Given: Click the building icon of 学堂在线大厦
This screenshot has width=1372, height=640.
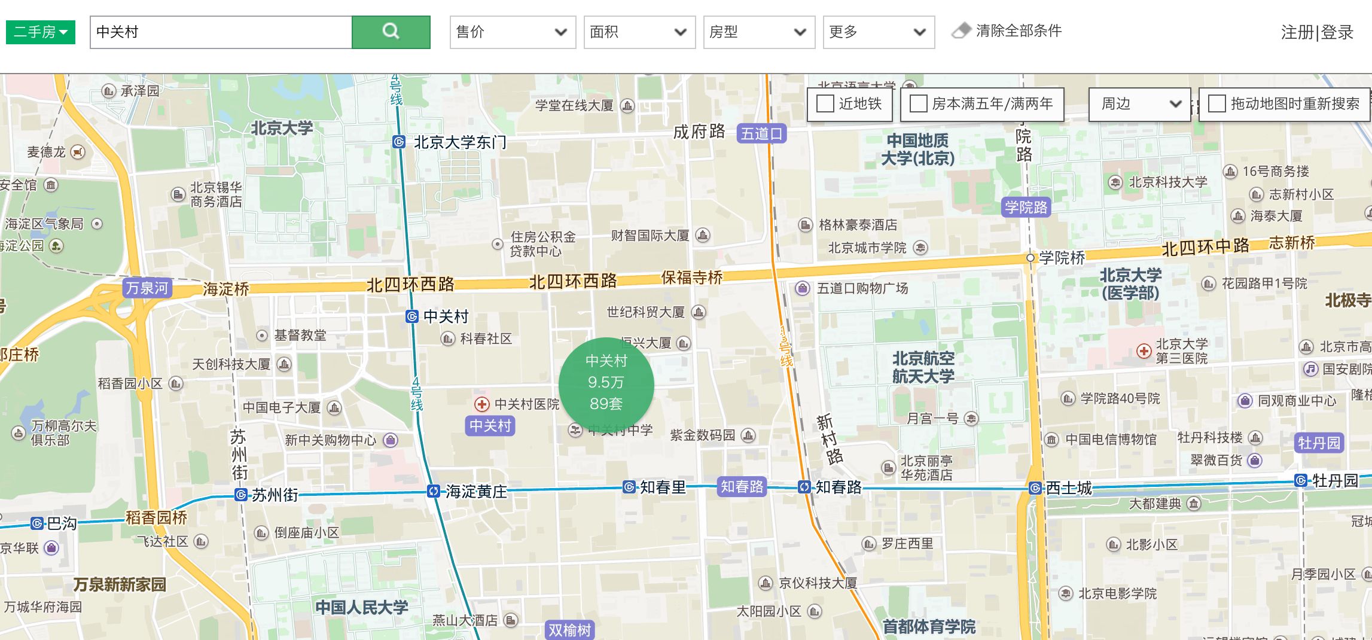Looking at the screenshot, I should [627, 106].
